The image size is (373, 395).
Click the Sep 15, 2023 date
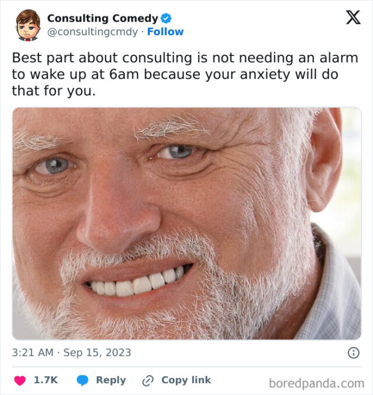point(97,352)
